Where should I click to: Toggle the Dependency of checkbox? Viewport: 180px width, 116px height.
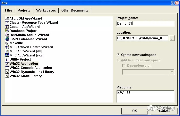click(124, 66)
